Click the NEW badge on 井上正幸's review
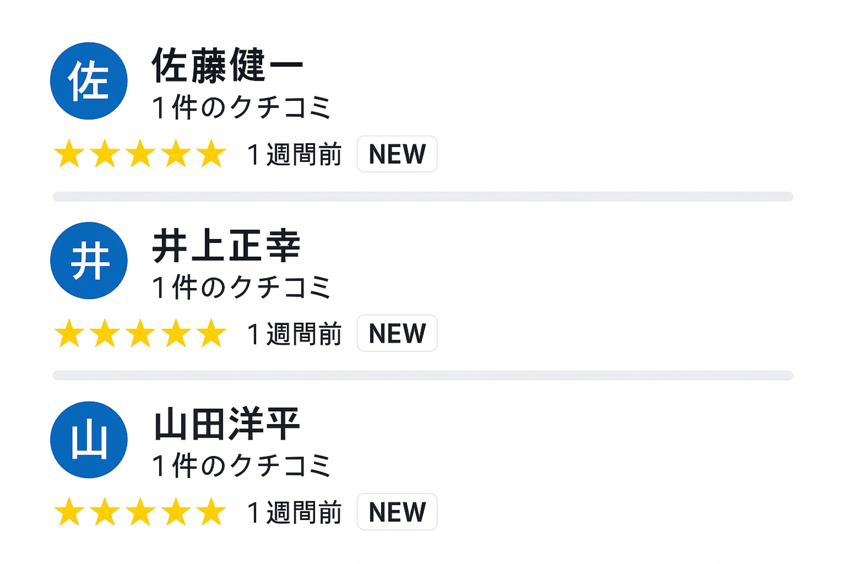 click(x=397, y=333)
